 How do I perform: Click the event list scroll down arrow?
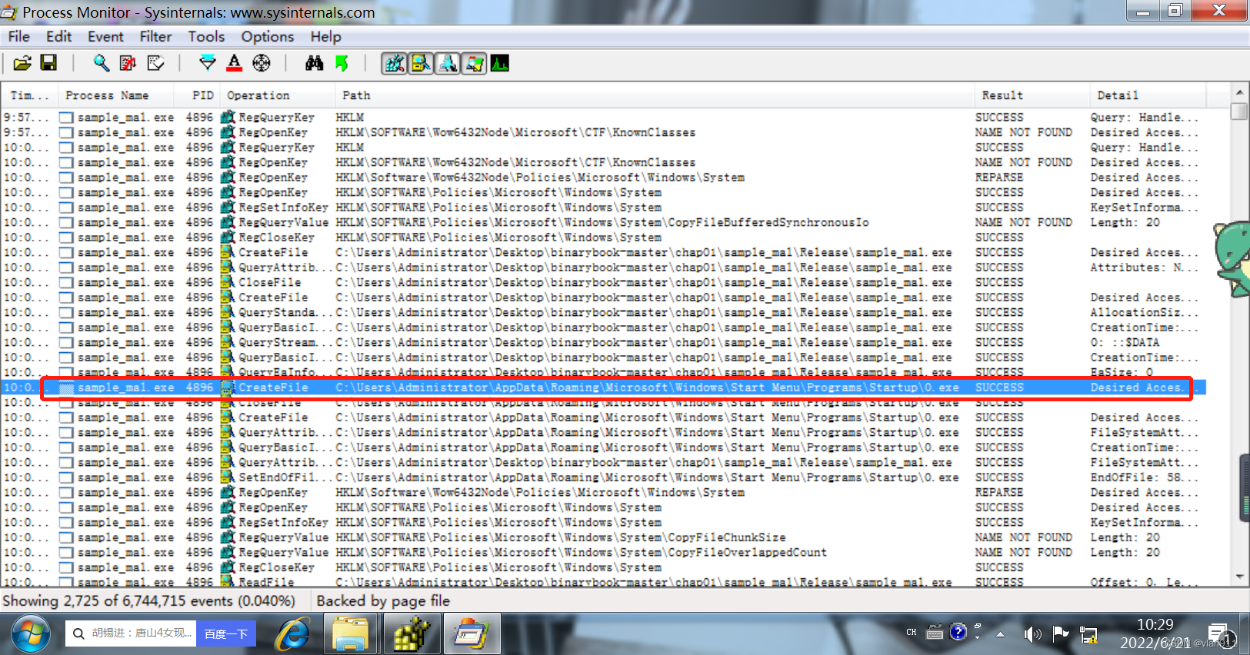point(1238,577)
